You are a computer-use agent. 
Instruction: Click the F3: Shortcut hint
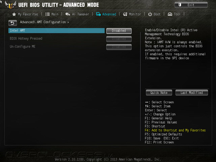click(x=155, y=126)
